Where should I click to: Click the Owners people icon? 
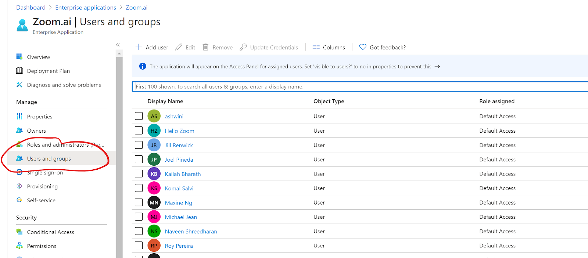[19, 130]
